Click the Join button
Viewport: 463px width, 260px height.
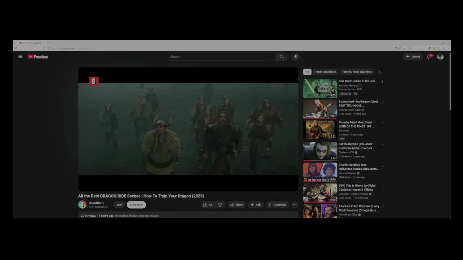point(119,205)
